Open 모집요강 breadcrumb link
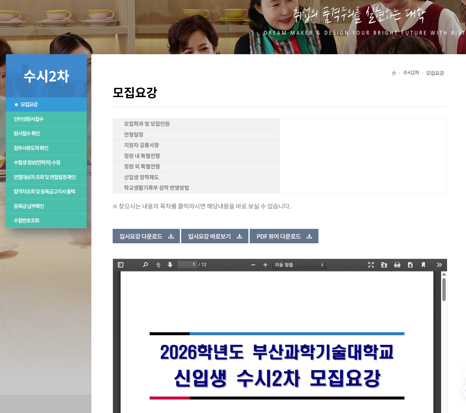Viewport: 466px width, 413px height. [435, 73]
